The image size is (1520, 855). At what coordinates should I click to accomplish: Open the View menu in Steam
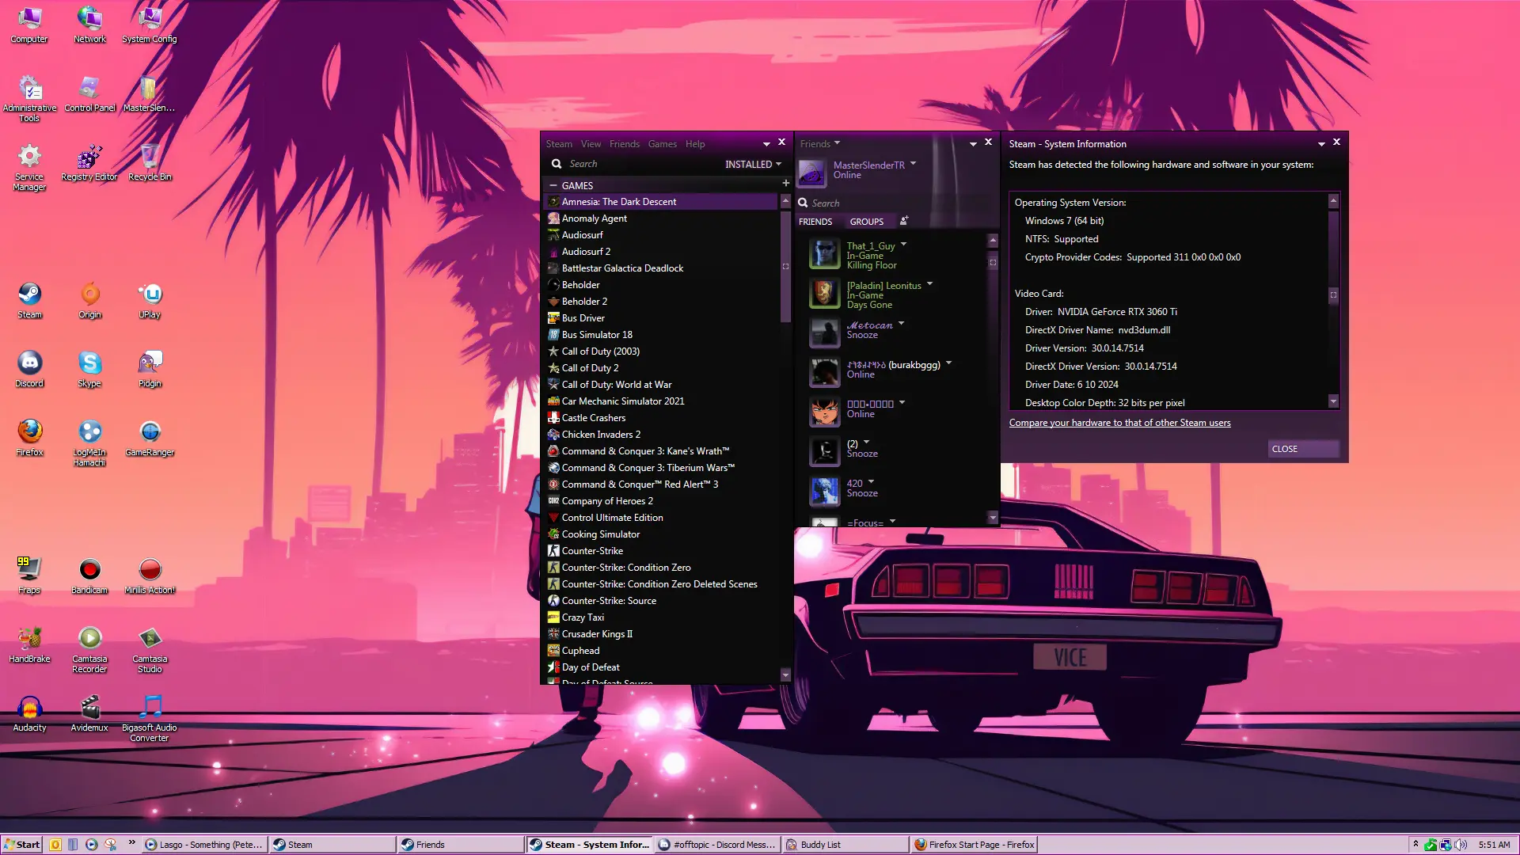click(591, 144)
